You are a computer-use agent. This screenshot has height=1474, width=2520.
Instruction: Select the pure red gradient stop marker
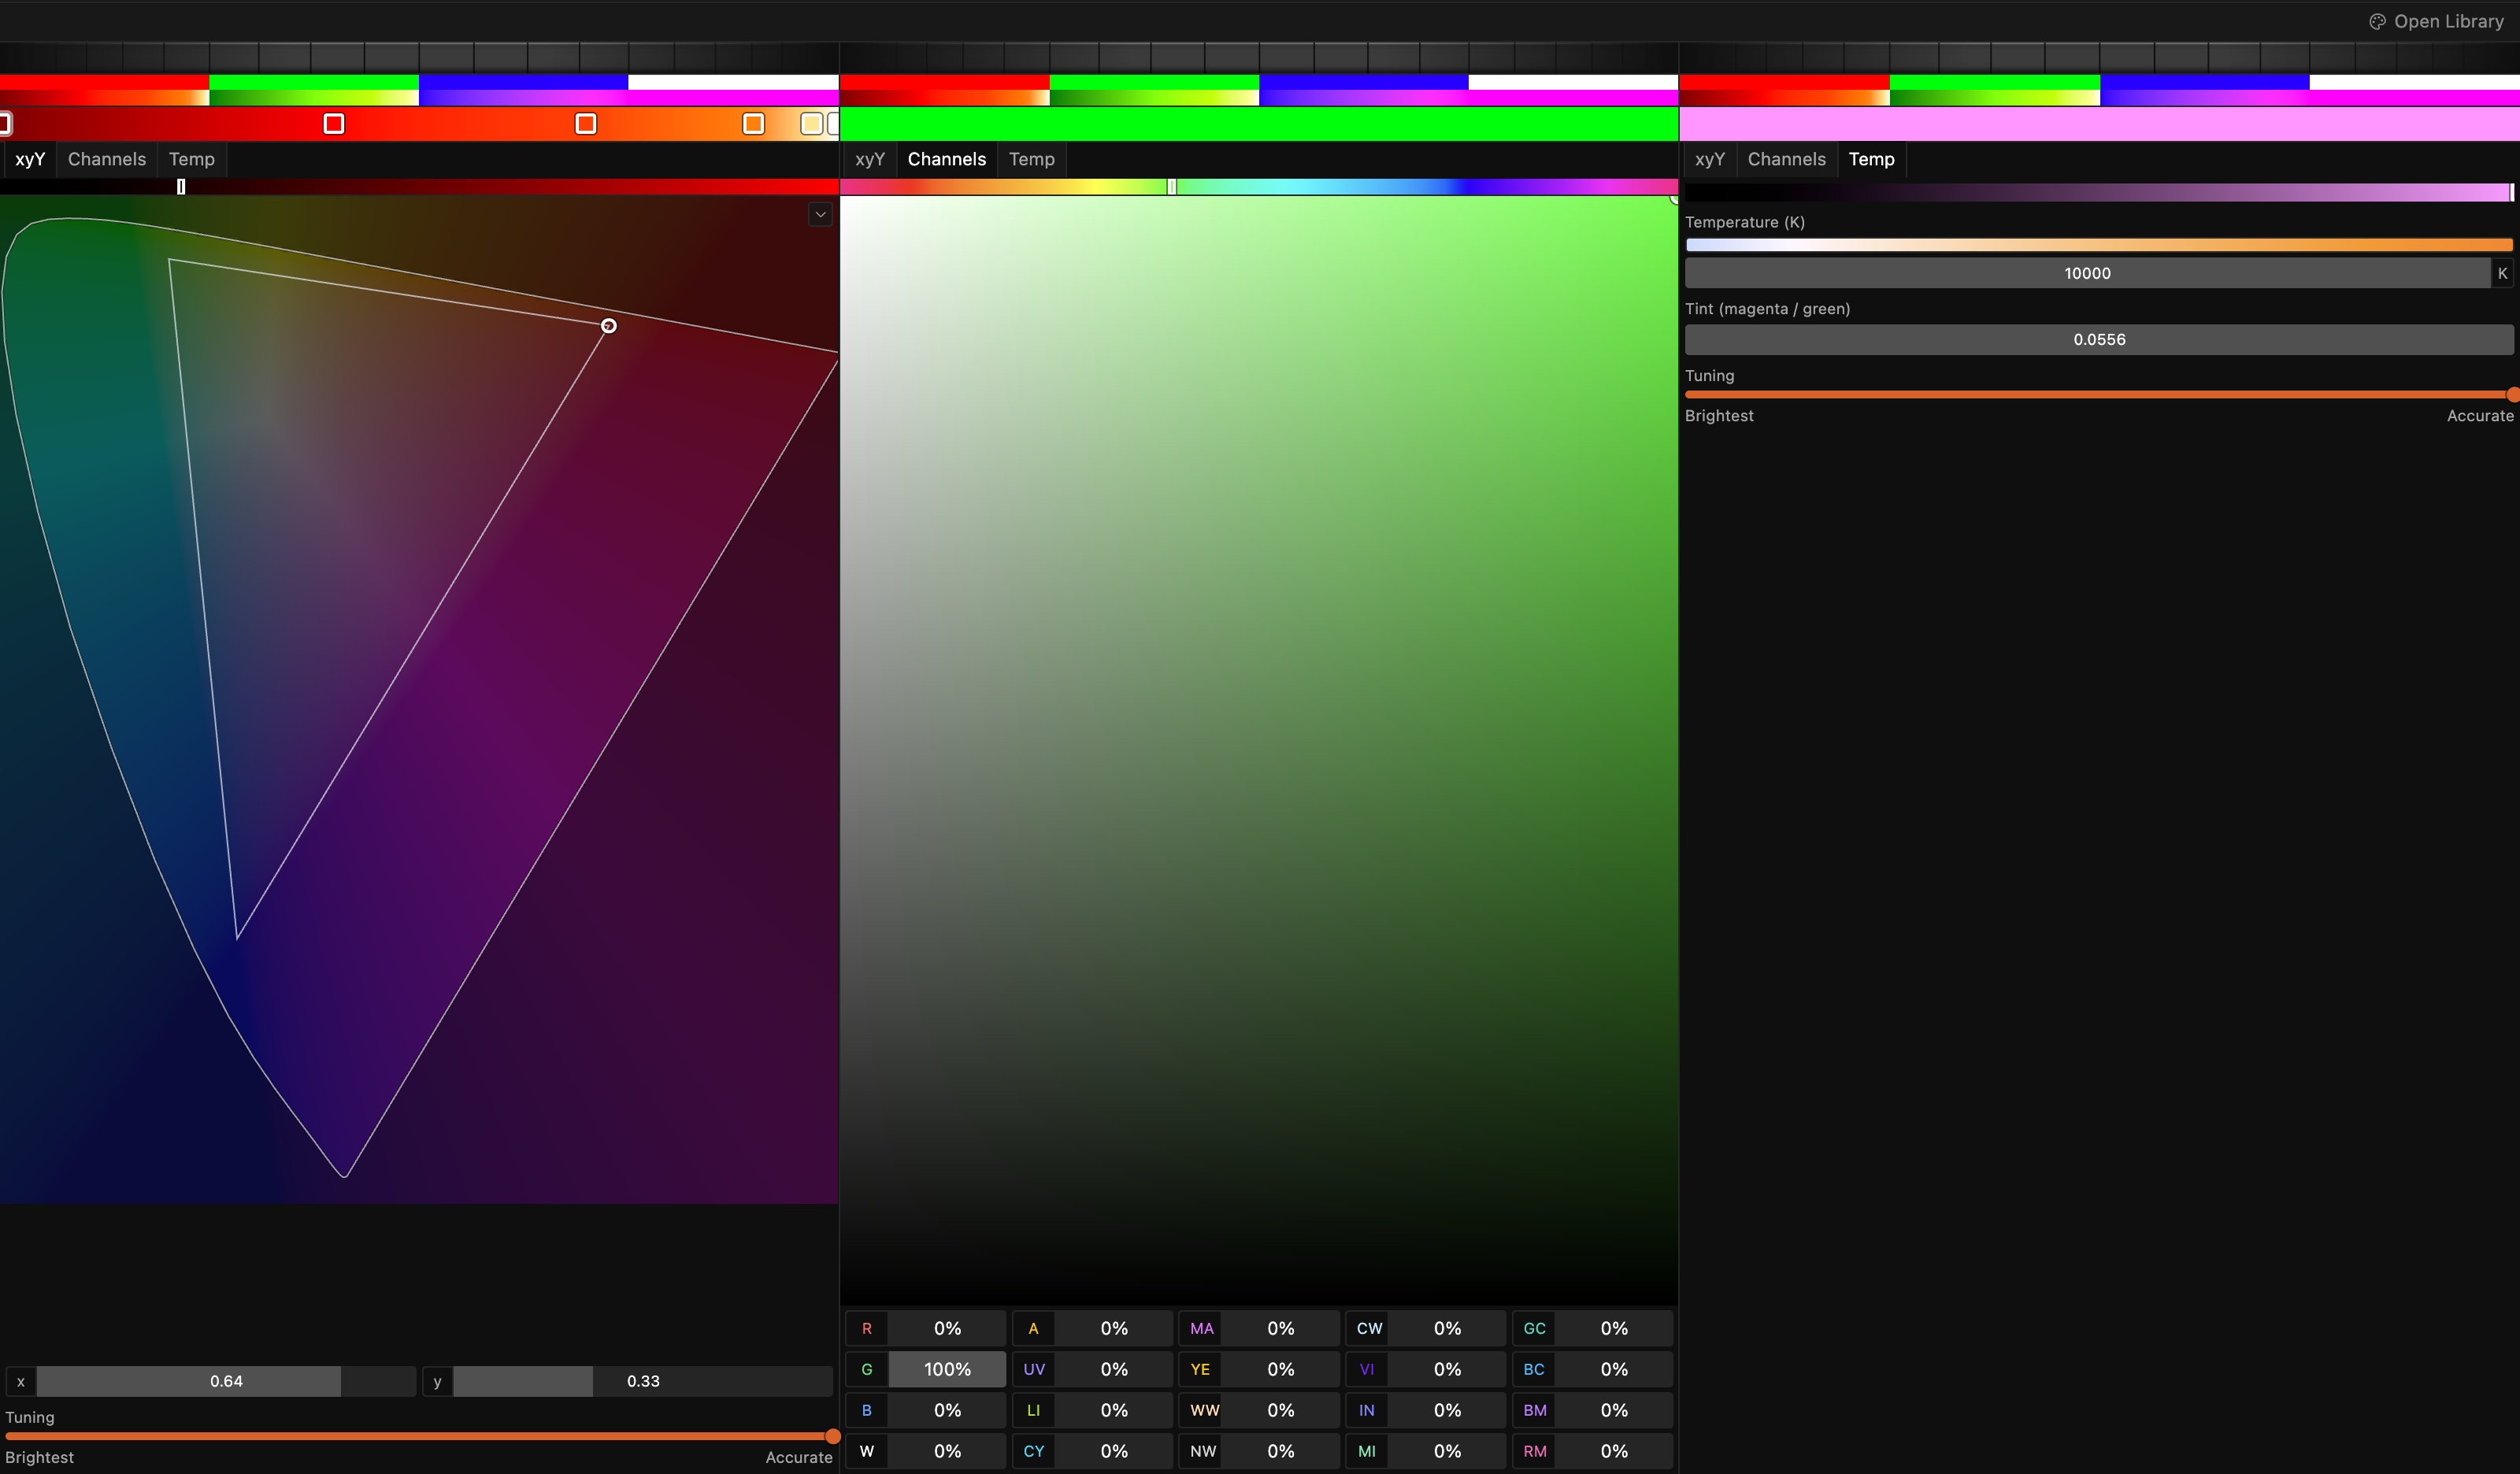coord(334,124)
